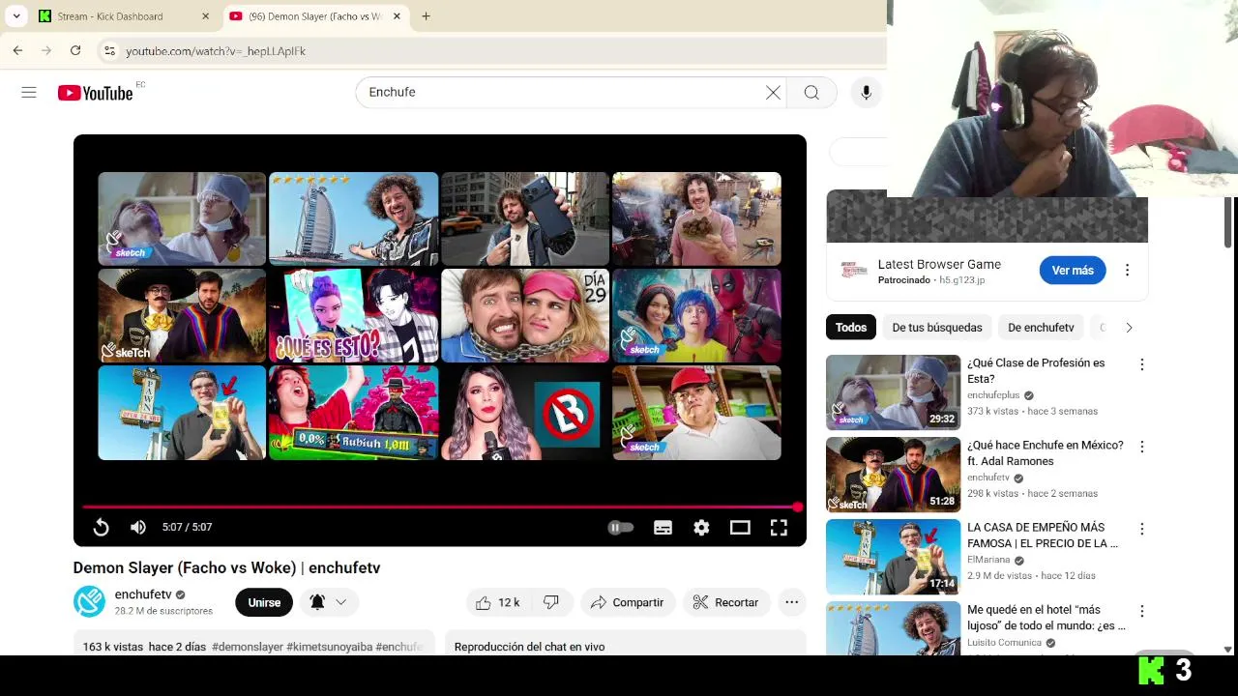Click the end of the red progress bar
The width and height of the screenshot is (1238, 696).
pyautogui.click(x=797, y=507)
